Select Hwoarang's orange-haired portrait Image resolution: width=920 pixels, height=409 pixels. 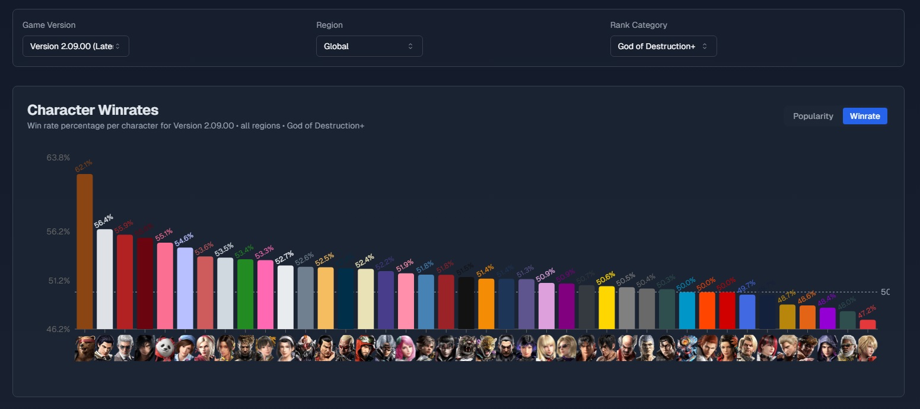[x=707, y=348]
